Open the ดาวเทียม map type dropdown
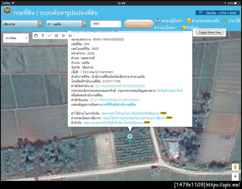The height and width of the screenshot is (189, 242). click(x=16, y=38)
